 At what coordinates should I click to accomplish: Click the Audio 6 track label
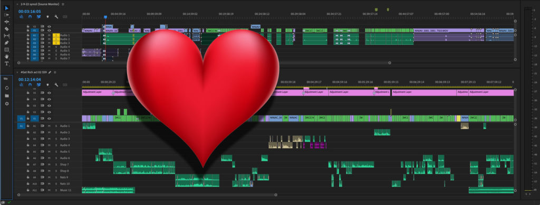(65, 158)
